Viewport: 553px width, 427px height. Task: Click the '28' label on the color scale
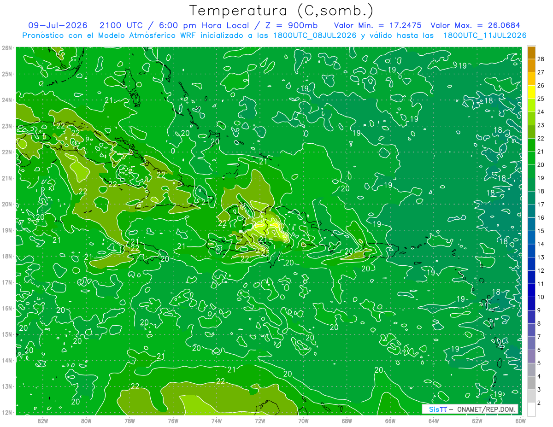pos(541,59)
